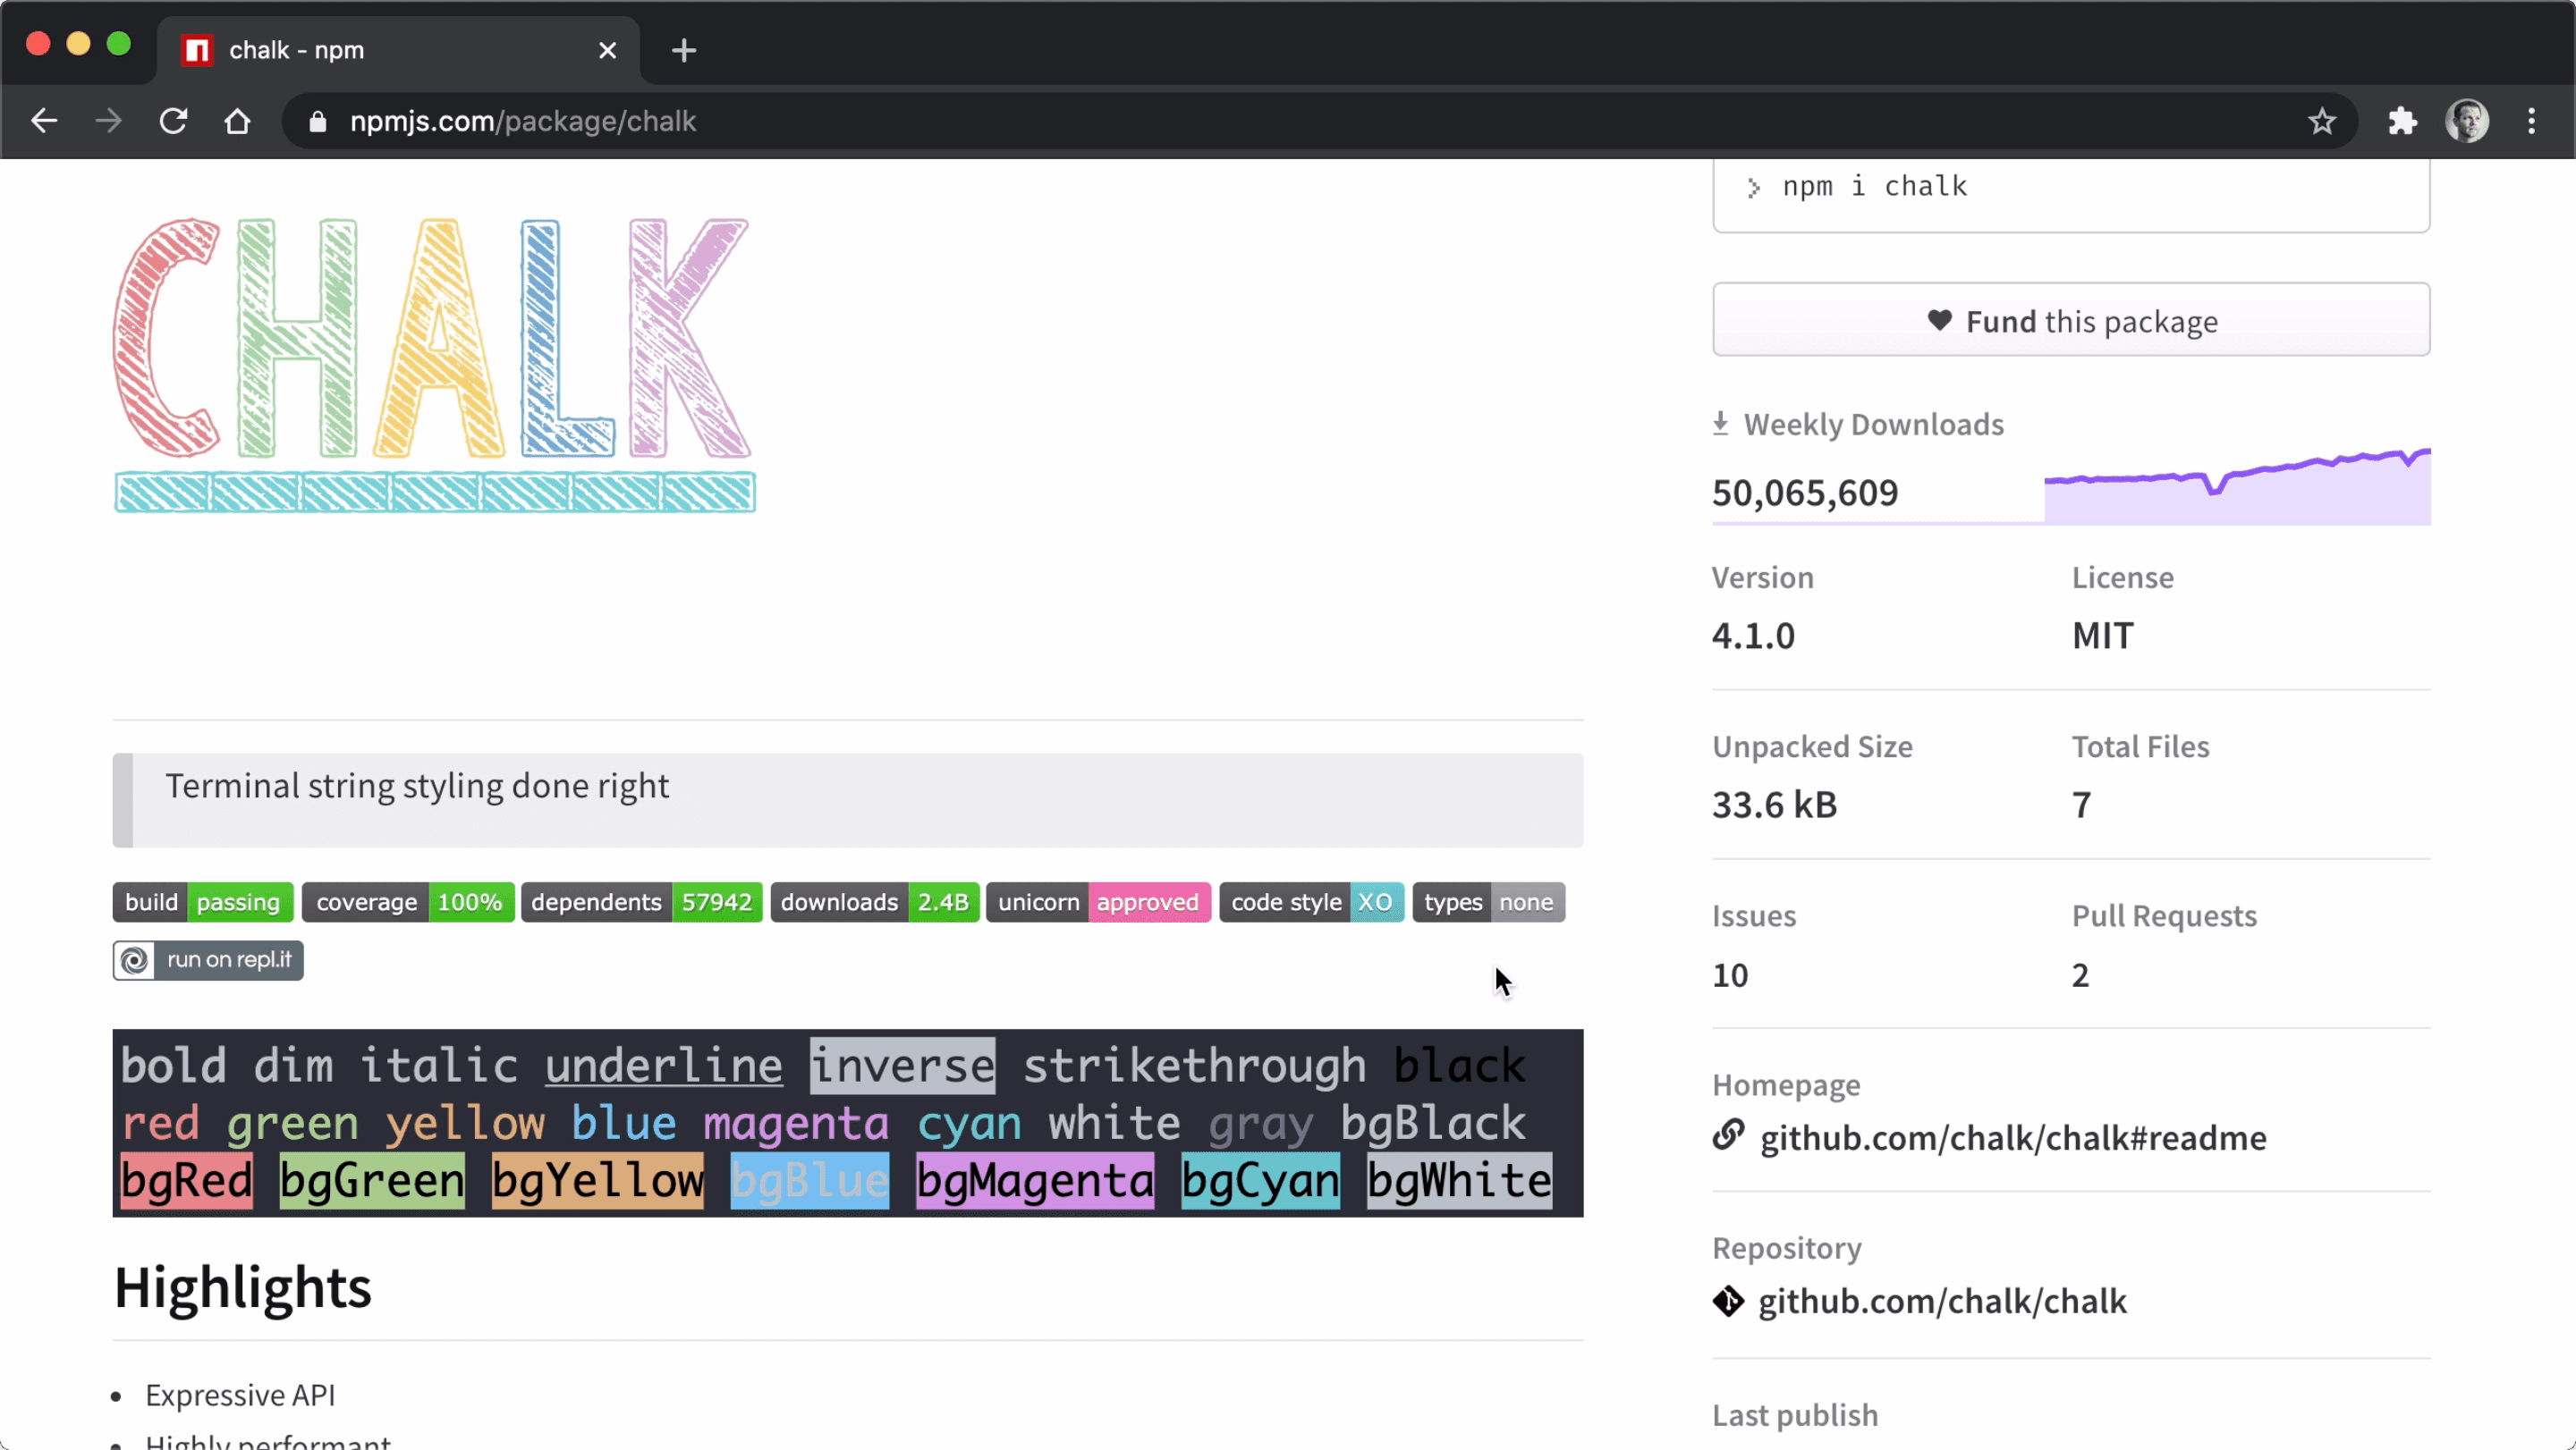Click the MIT license value
Viewport: 2576px width, 1450px height.
[2102, 636]
